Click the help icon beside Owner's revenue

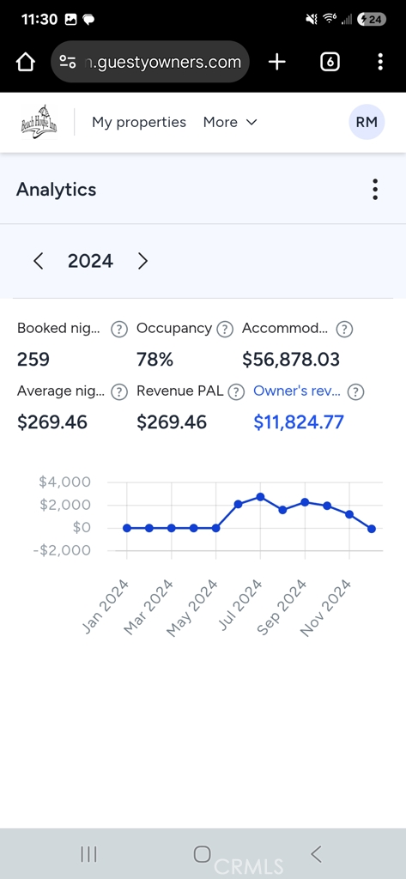(x=356, y=391)
